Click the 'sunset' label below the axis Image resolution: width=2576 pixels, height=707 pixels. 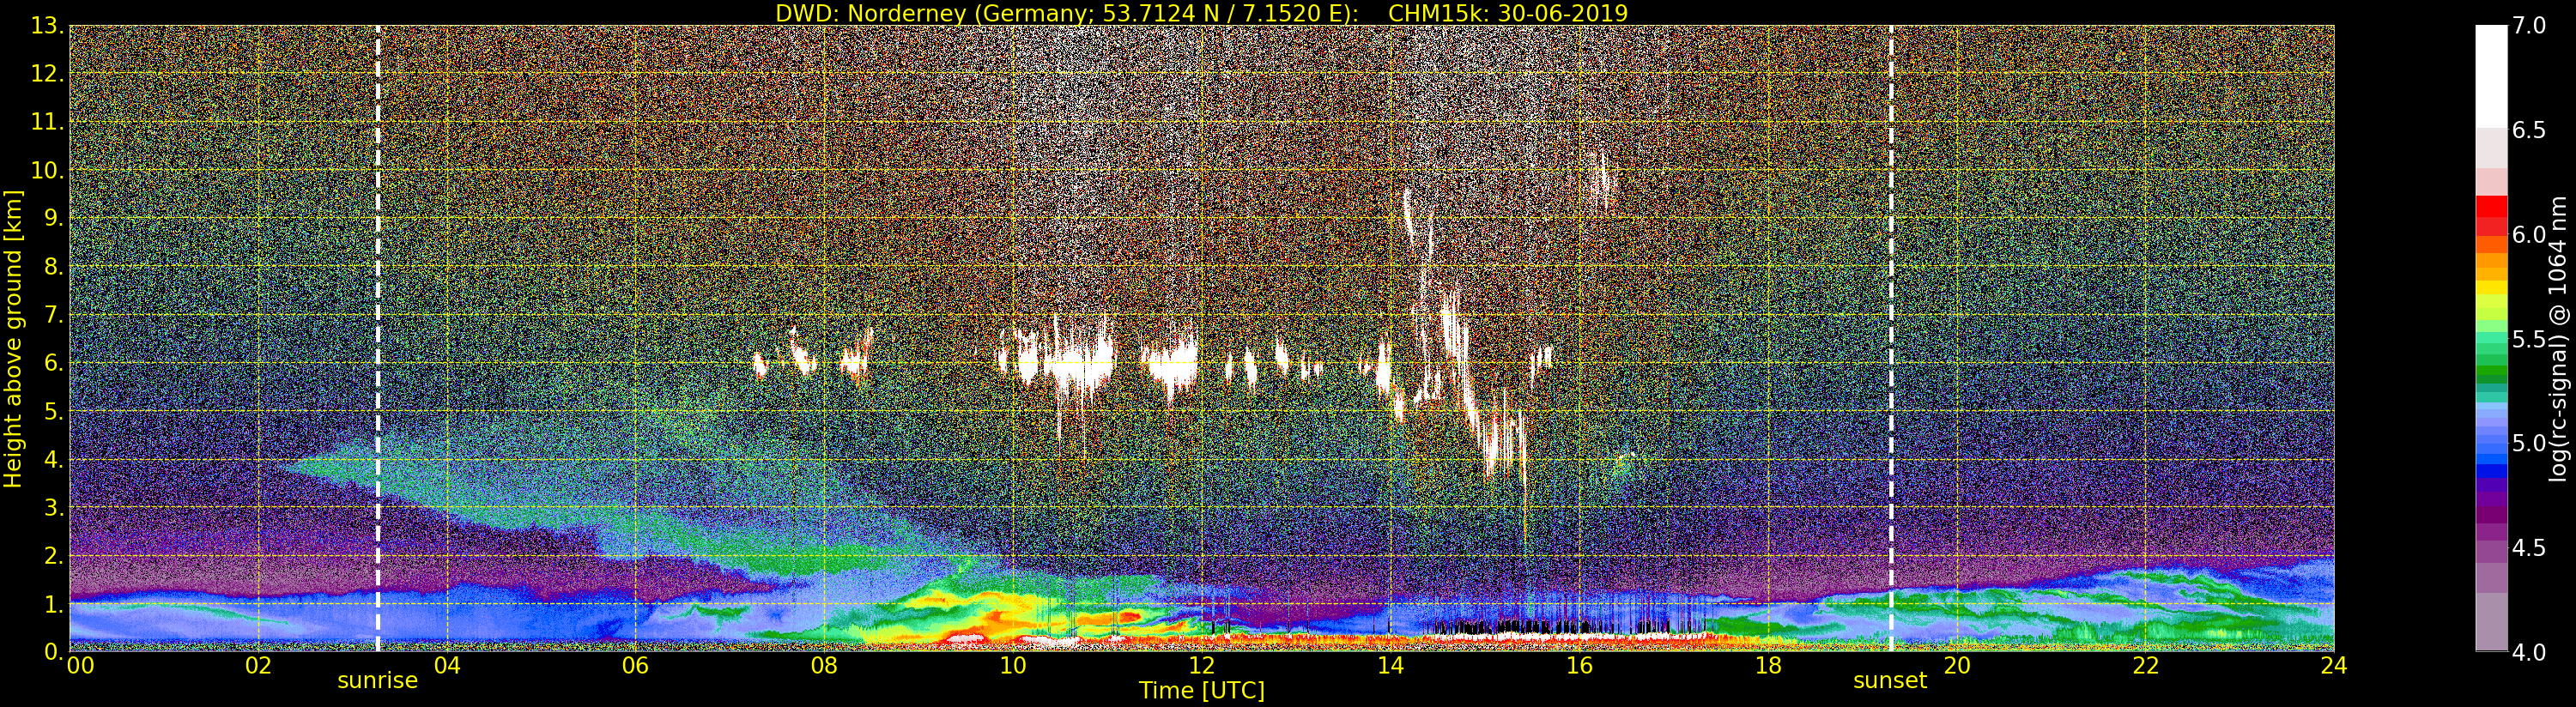coord(1890,681)
